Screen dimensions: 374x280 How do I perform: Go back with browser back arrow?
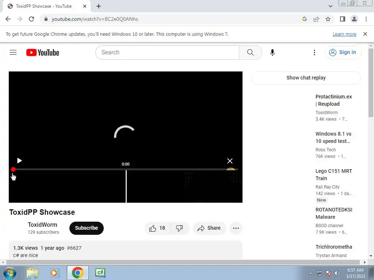click(x=8, y=19)
